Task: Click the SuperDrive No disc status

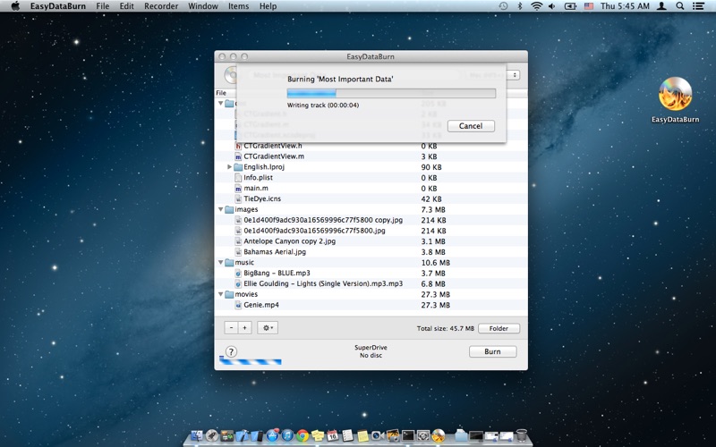Action: [371, 351]
